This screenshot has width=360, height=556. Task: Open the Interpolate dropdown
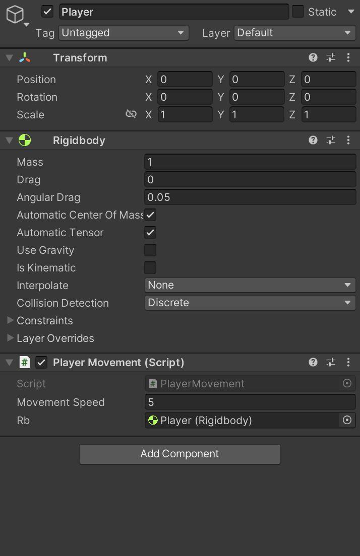[x=250, y=285]
